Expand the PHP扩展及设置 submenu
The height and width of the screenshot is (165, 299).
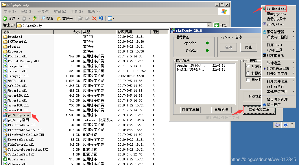click(278, 68)
